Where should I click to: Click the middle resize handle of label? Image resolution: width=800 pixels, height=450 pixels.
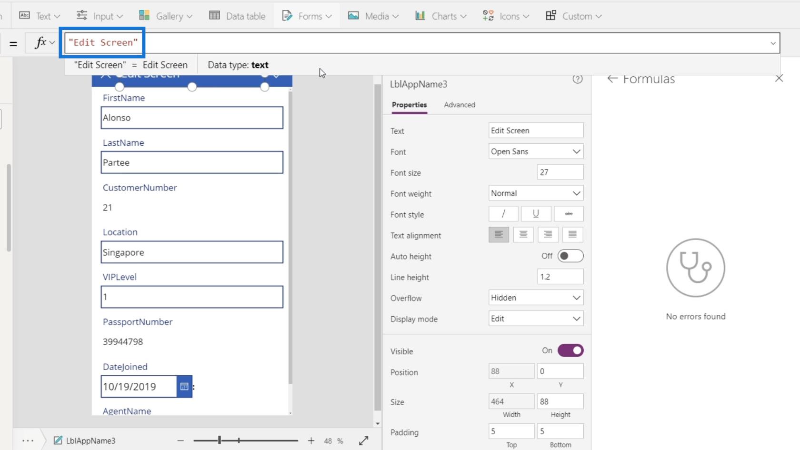click(x=192, y=87)
